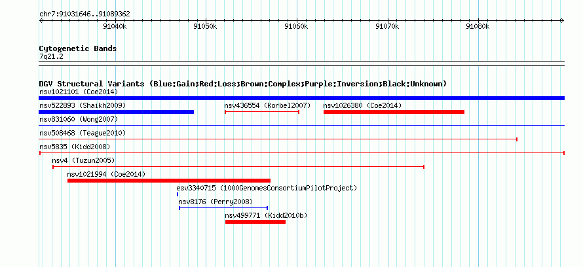Open the nsv1021994 (Coe2014) label

(106, 174)
